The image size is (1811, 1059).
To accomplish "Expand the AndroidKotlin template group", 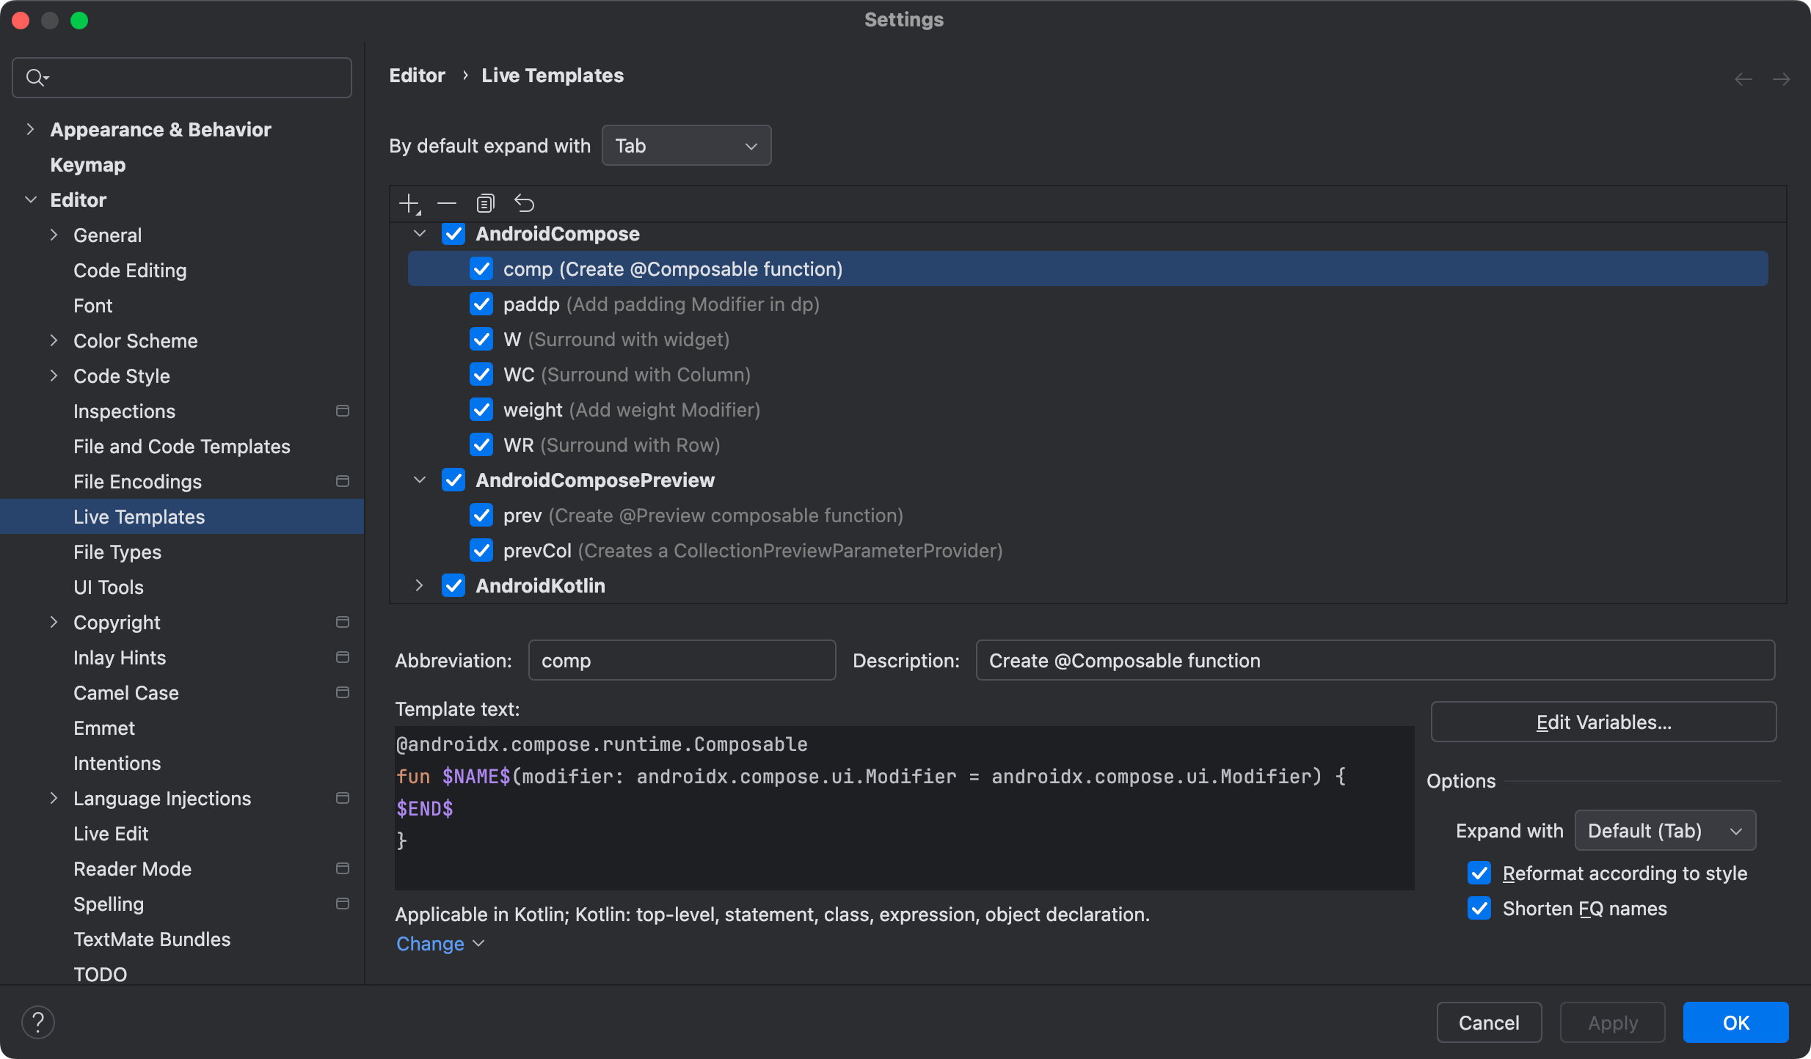I will [419, 585].
